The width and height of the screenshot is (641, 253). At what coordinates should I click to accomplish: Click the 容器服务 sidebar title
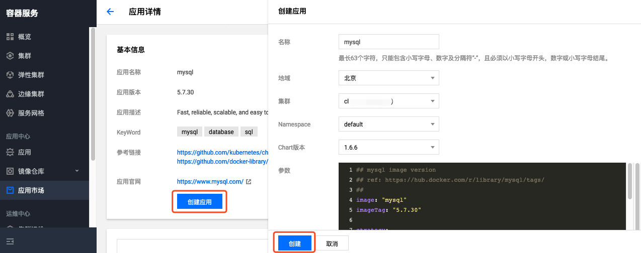(x=22, y=13)
